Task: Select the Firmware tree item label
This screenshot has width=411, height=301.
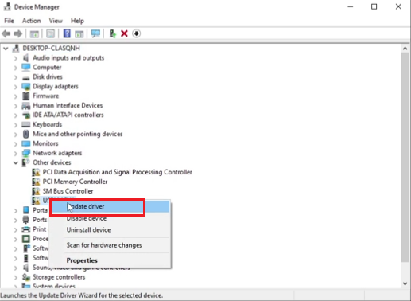Action: [x=45, y=96]
